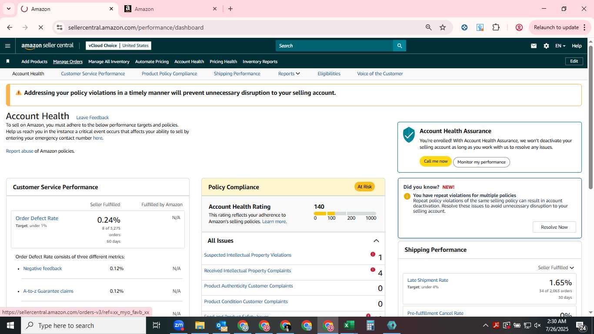Screen dimensions: 594x334
Task: Click the browser back arrow
Action: point(10,27)
